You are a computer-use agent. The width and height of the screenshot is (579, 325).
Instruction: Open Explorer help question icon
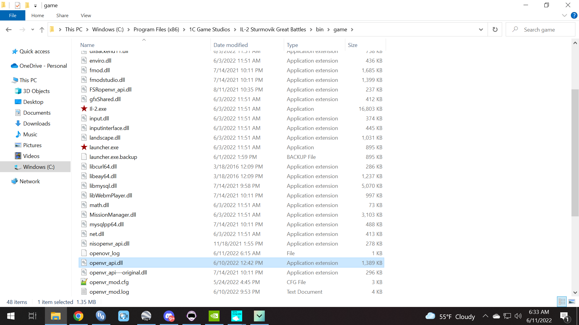(574, 15)
